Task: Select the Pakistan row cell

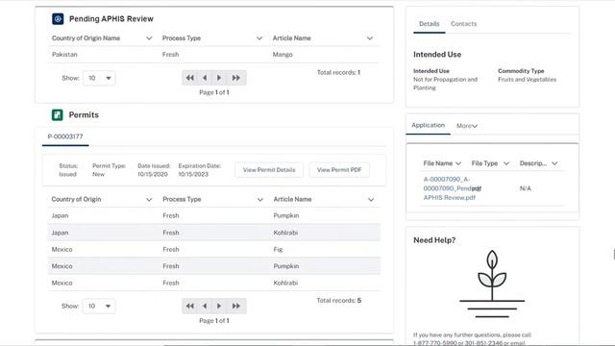Action: coord(64,55)
